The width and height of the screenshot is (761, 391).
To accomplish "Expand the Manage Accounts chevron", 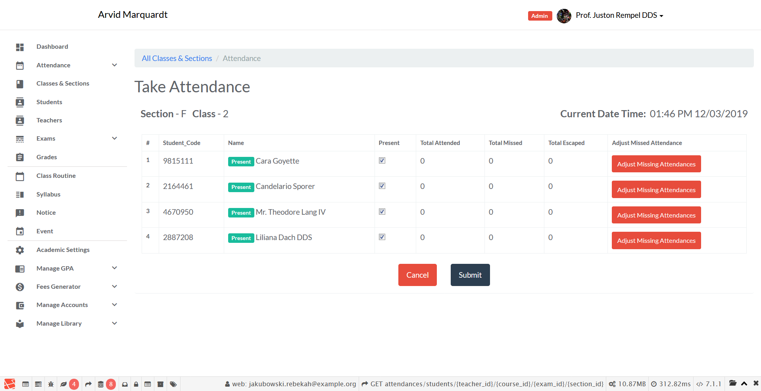I will coord(114,305).
